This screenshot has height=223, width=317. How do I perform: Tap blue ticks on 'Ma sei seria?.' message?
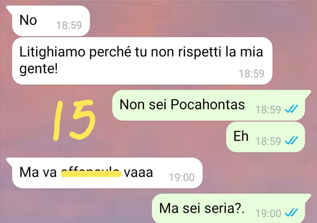pyautogui.click(x=291, y=213)
